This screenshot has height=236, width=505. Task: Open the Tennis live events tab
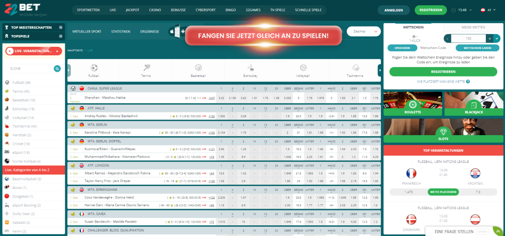coord(146,69)
